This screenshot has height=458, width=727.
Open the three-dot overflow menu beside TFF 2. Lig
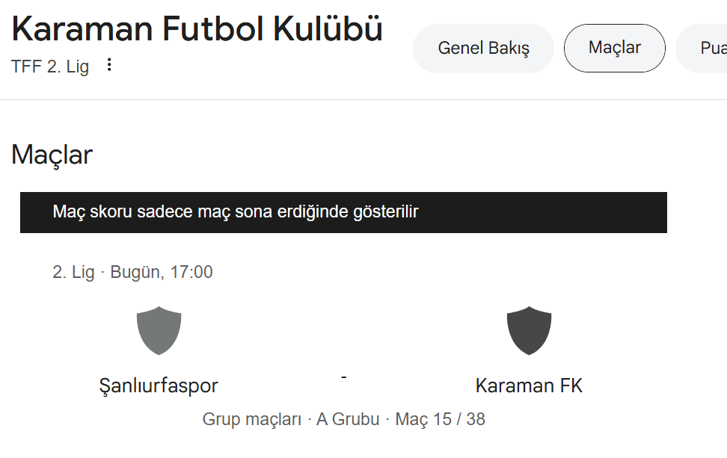[x=109, y=65]
